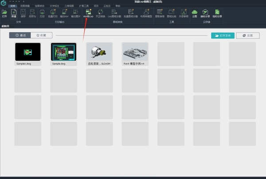Image resolution: width=266 pixels, height=179 pixels.
Task: Switch to the 收藏 (Favorites) toggle tab
Action: pyautogui.click(x=41, y=35)
